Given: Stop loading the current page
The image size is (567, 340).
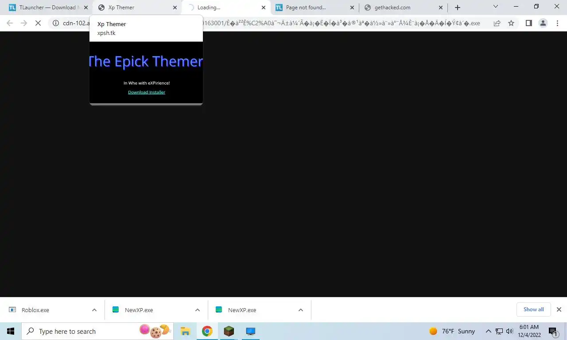Looking at the screenshot, I should pos(38,23).
